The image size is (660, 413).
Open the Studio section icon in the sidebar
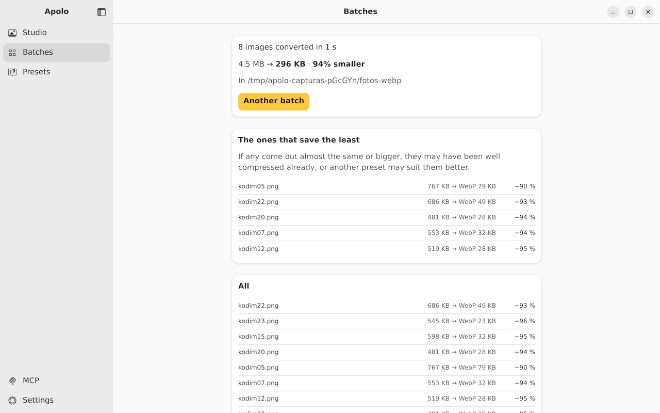tap(12, 33)
